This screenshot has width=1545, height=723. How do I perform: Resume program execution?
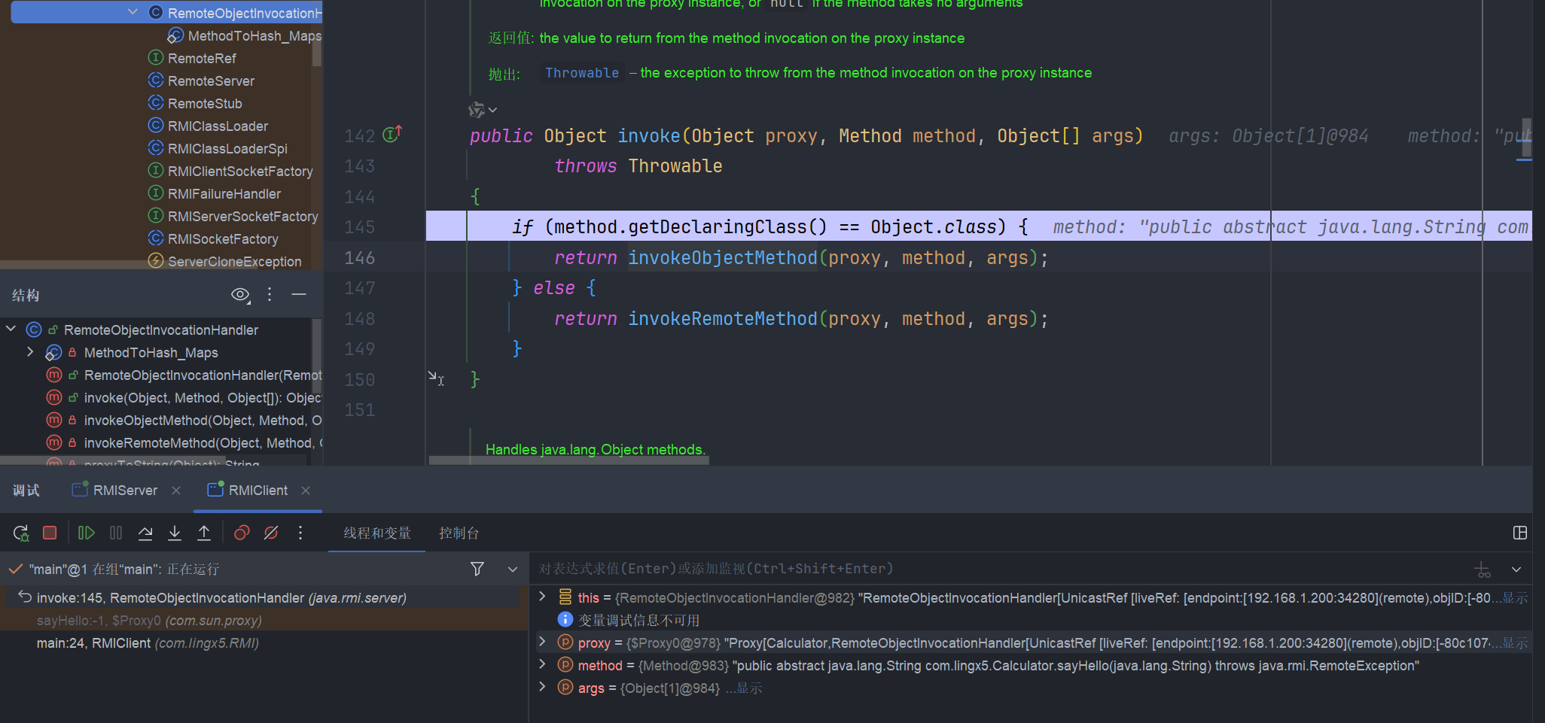tap(87, 533)
